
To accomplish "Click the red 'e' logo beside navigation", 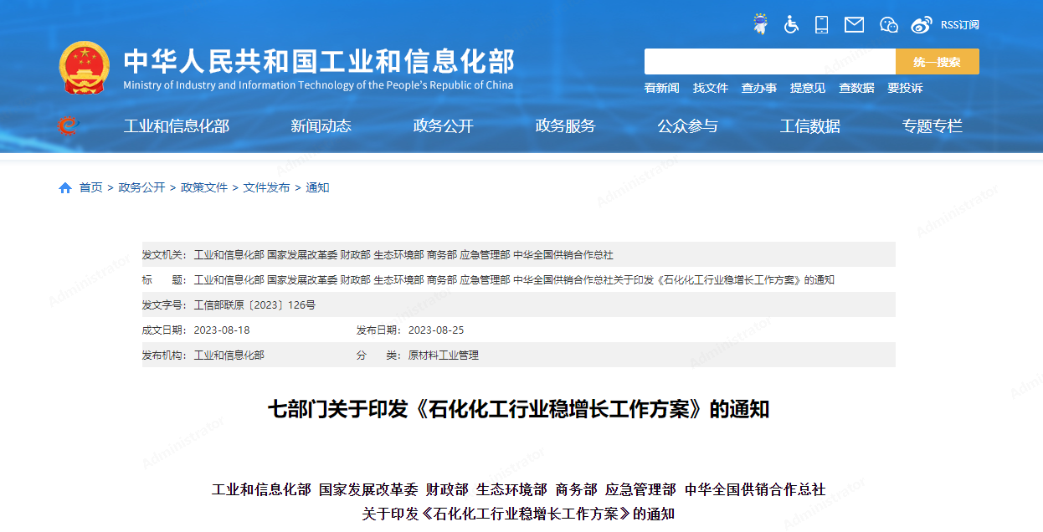I will (67, 125).
